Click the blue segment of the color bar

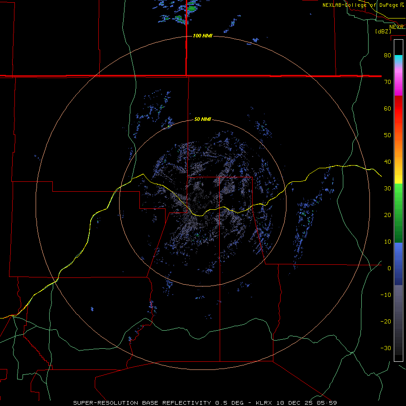(398, 263)
